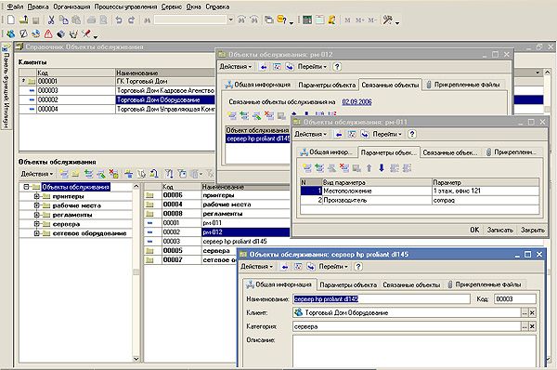Open Связанные объек... tab in рм-011 window

(x=450, y=152)
